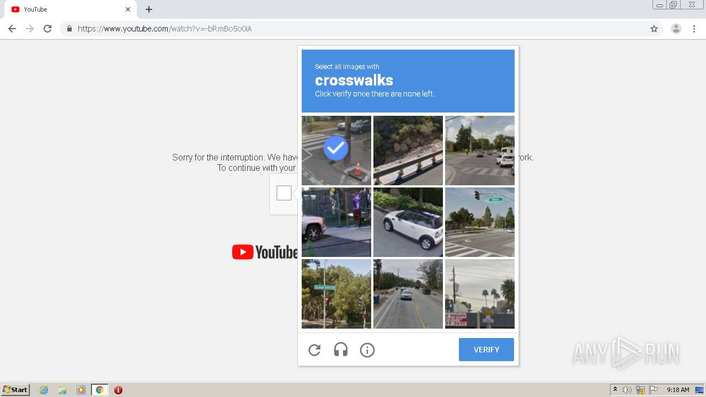Get an audio challenge via headphones icon

coord(341,350)
